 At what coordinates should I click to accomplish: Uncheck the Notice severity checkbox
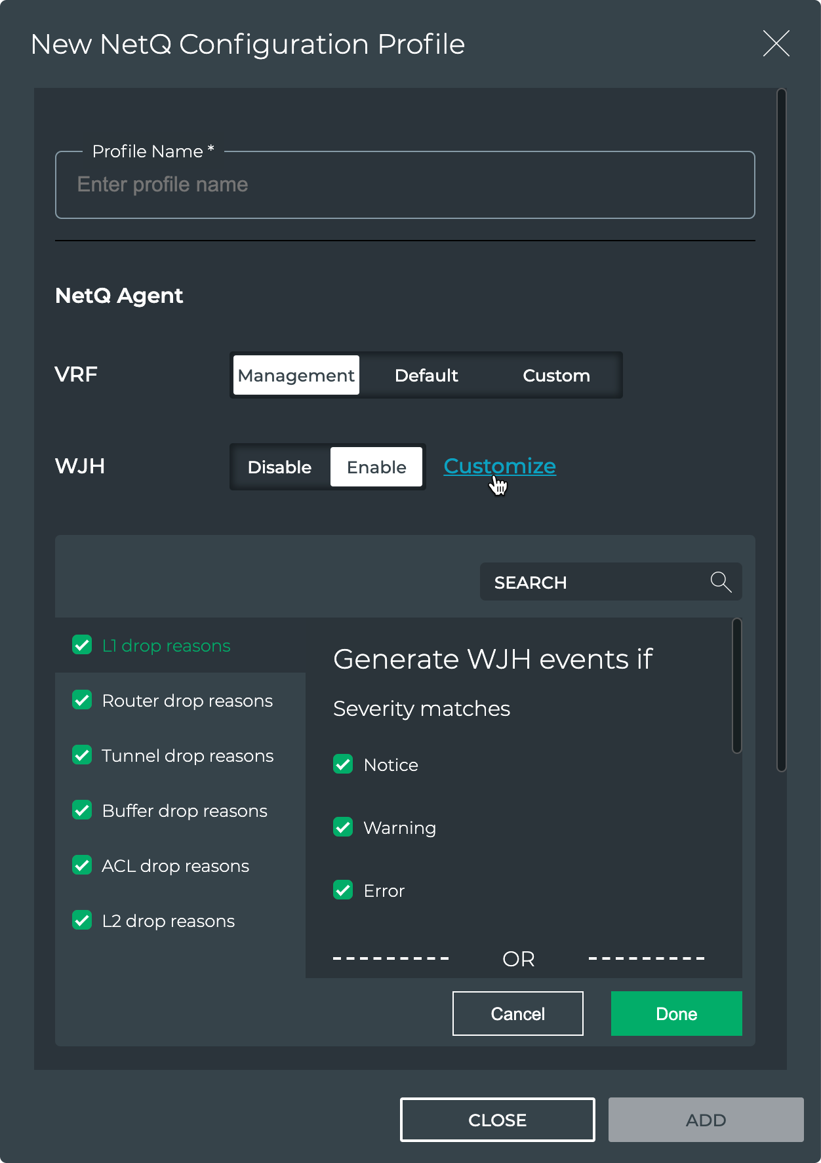click(343, 764)
